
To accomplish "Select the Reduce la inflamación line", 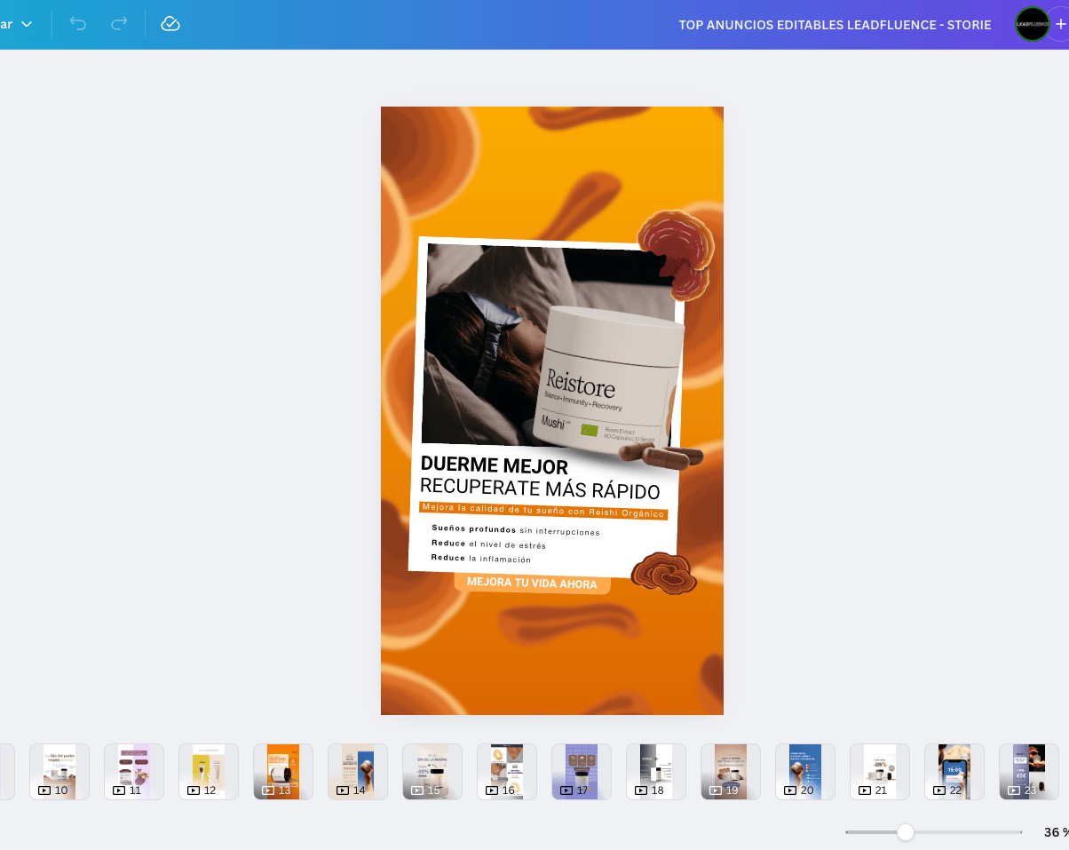I will tap(480, 559).
